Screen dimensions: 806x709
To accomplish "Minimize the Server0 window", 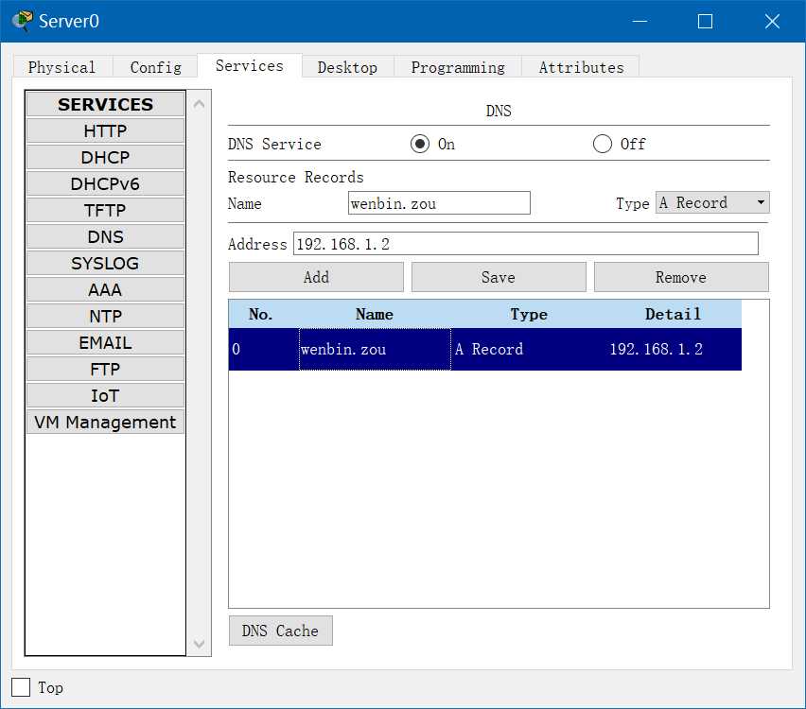I will coord(640,21).
